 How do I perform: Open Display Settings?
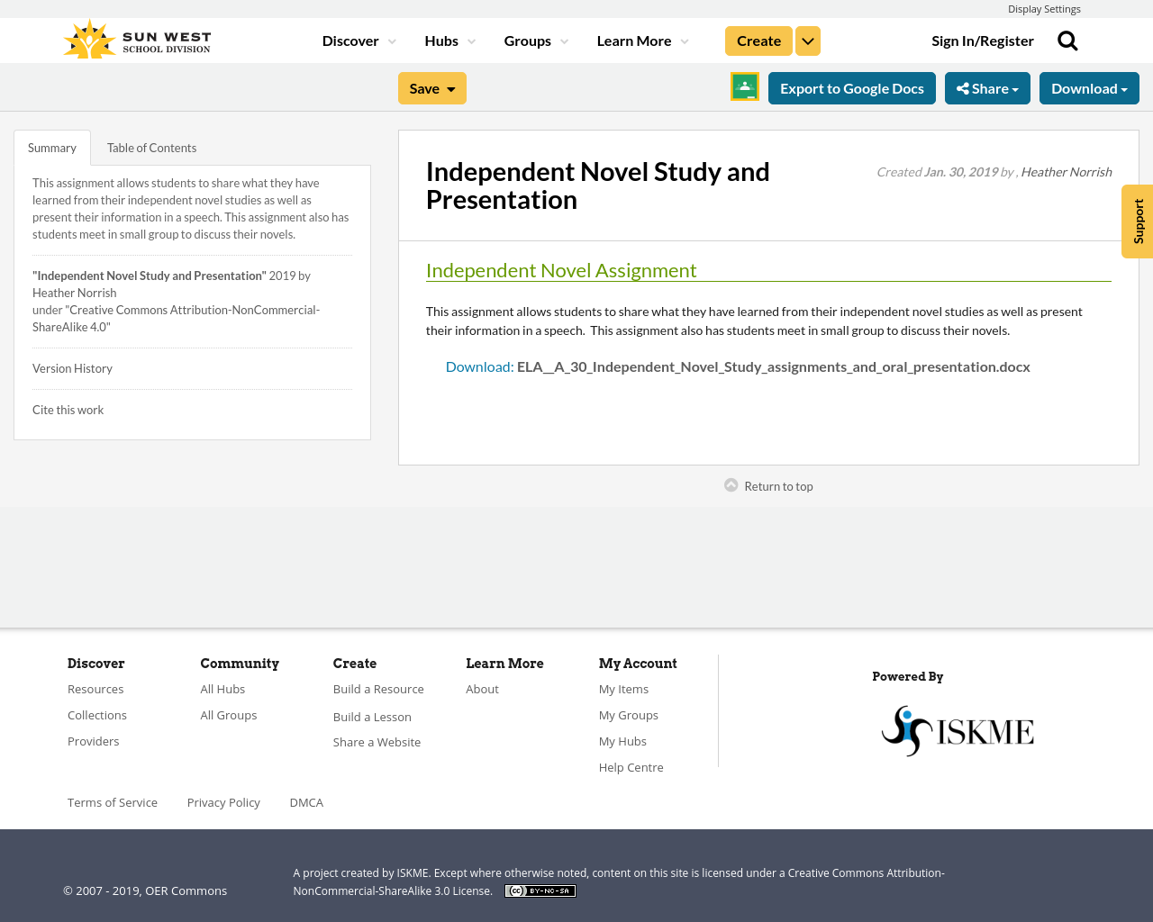(1044, 8)
